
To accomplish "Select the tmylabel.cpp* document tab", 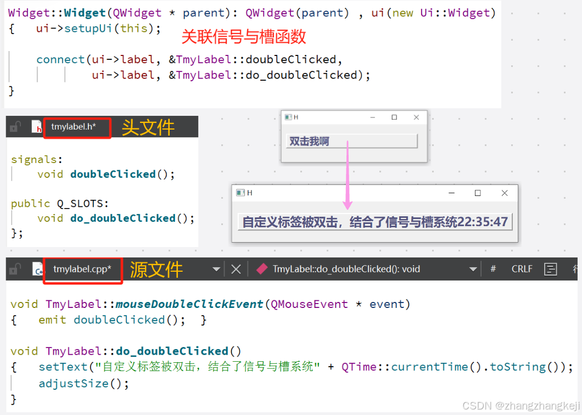I will click(82, 269).
